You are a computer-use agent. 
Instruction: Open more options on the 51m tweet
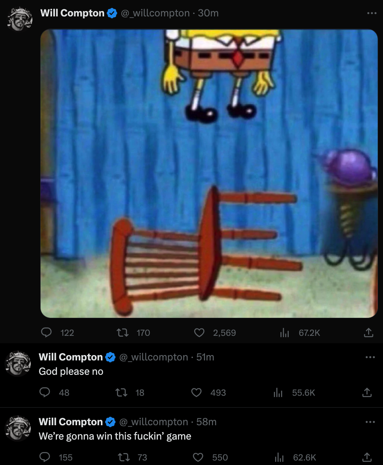pyautogui.click(x=370, y=357)
